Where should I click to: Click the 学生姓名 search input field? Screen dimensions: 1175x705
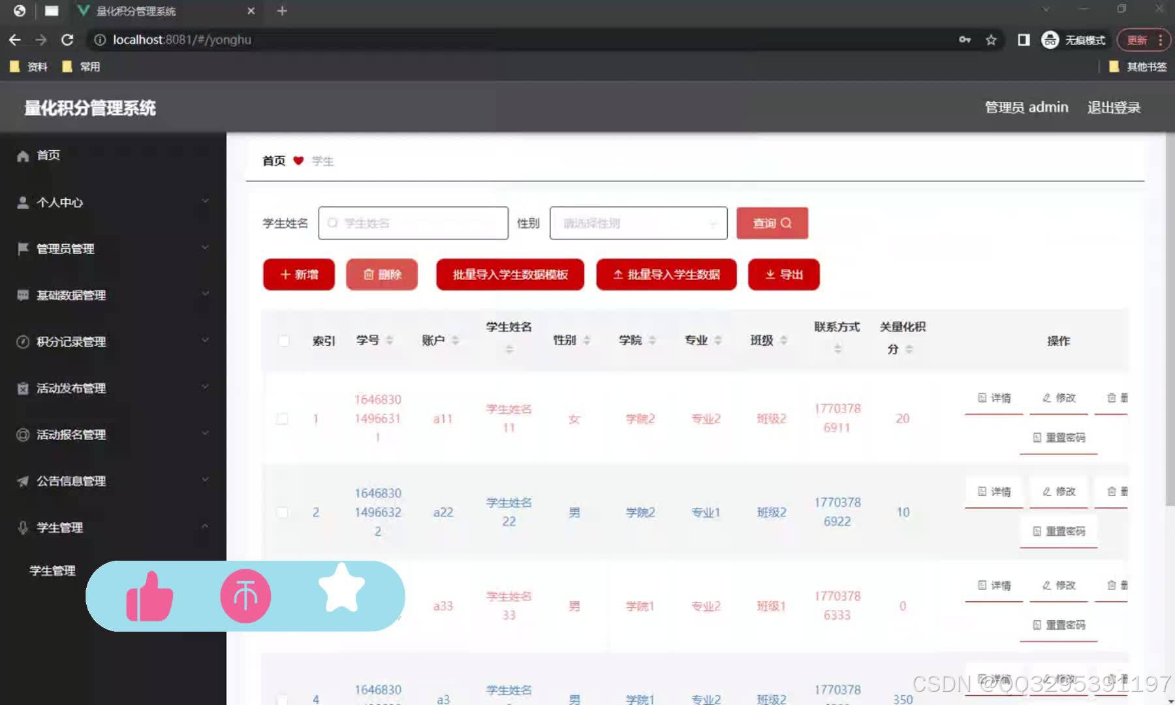click(413, 223)
